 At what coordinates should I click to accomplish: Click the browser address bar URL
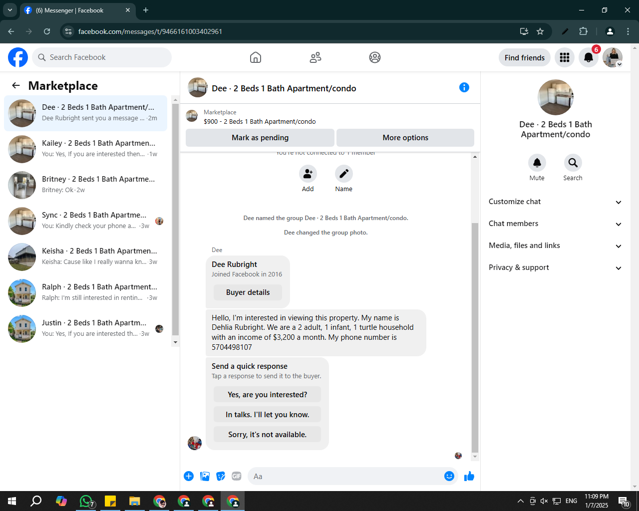pyautogui.click(x=150, y=31)
